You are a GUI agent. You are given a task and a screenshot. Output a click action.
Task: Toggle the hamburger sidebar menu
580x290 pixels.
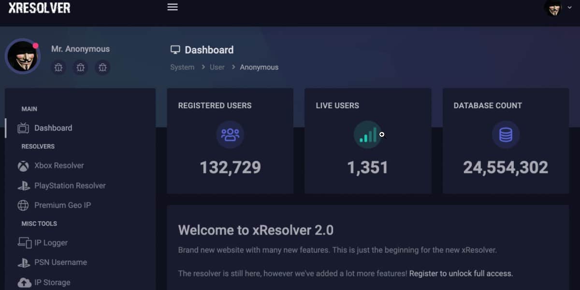point(173,7)
